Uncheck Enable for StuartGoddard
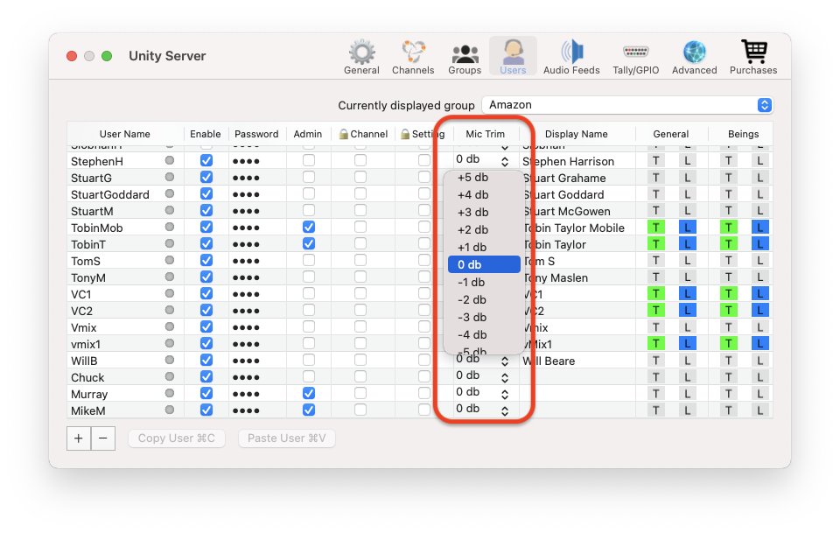Image resolution: width=840 pixels, height=533 pixels. (x=206, y=193)
